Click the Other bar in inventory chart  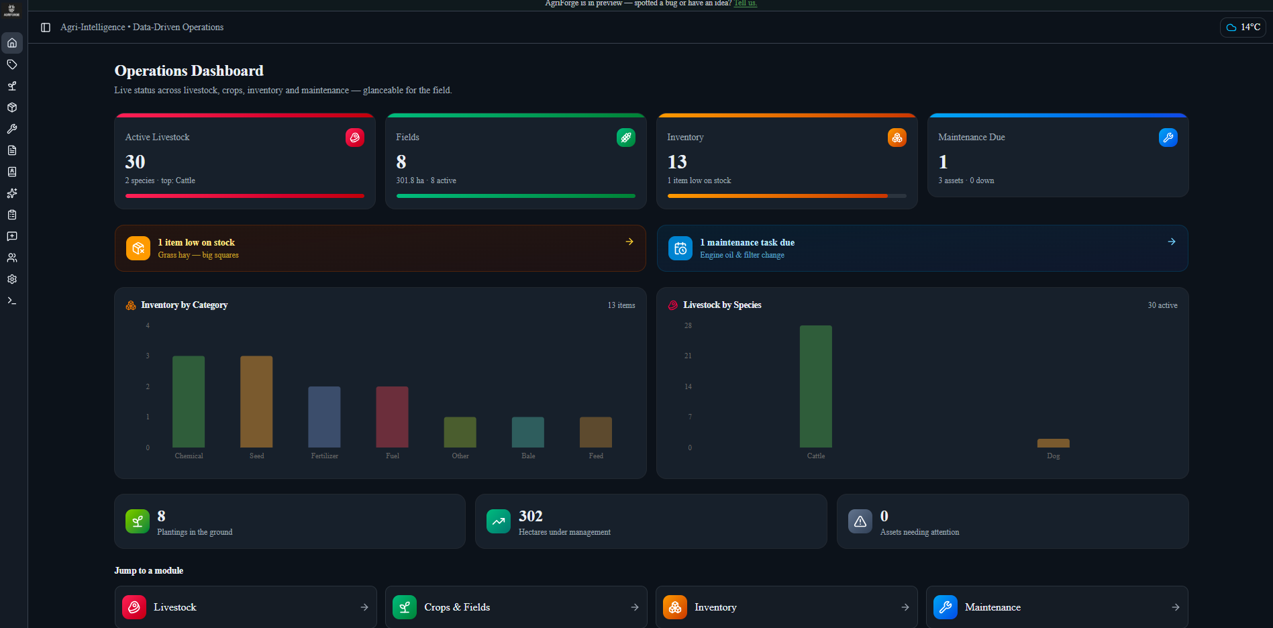[x=460, y=433]
